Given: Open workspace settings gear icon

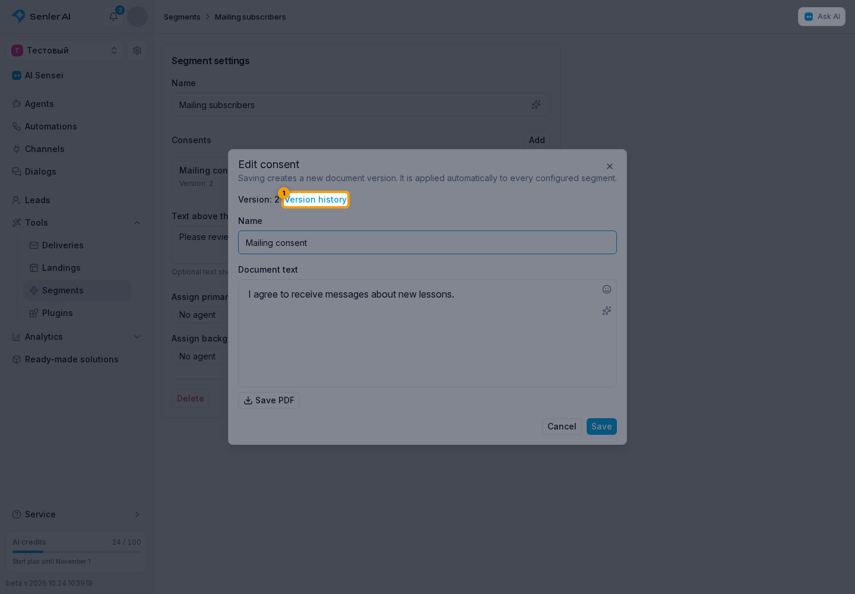Looking at the screenshot, I should (x=137, y=50).
